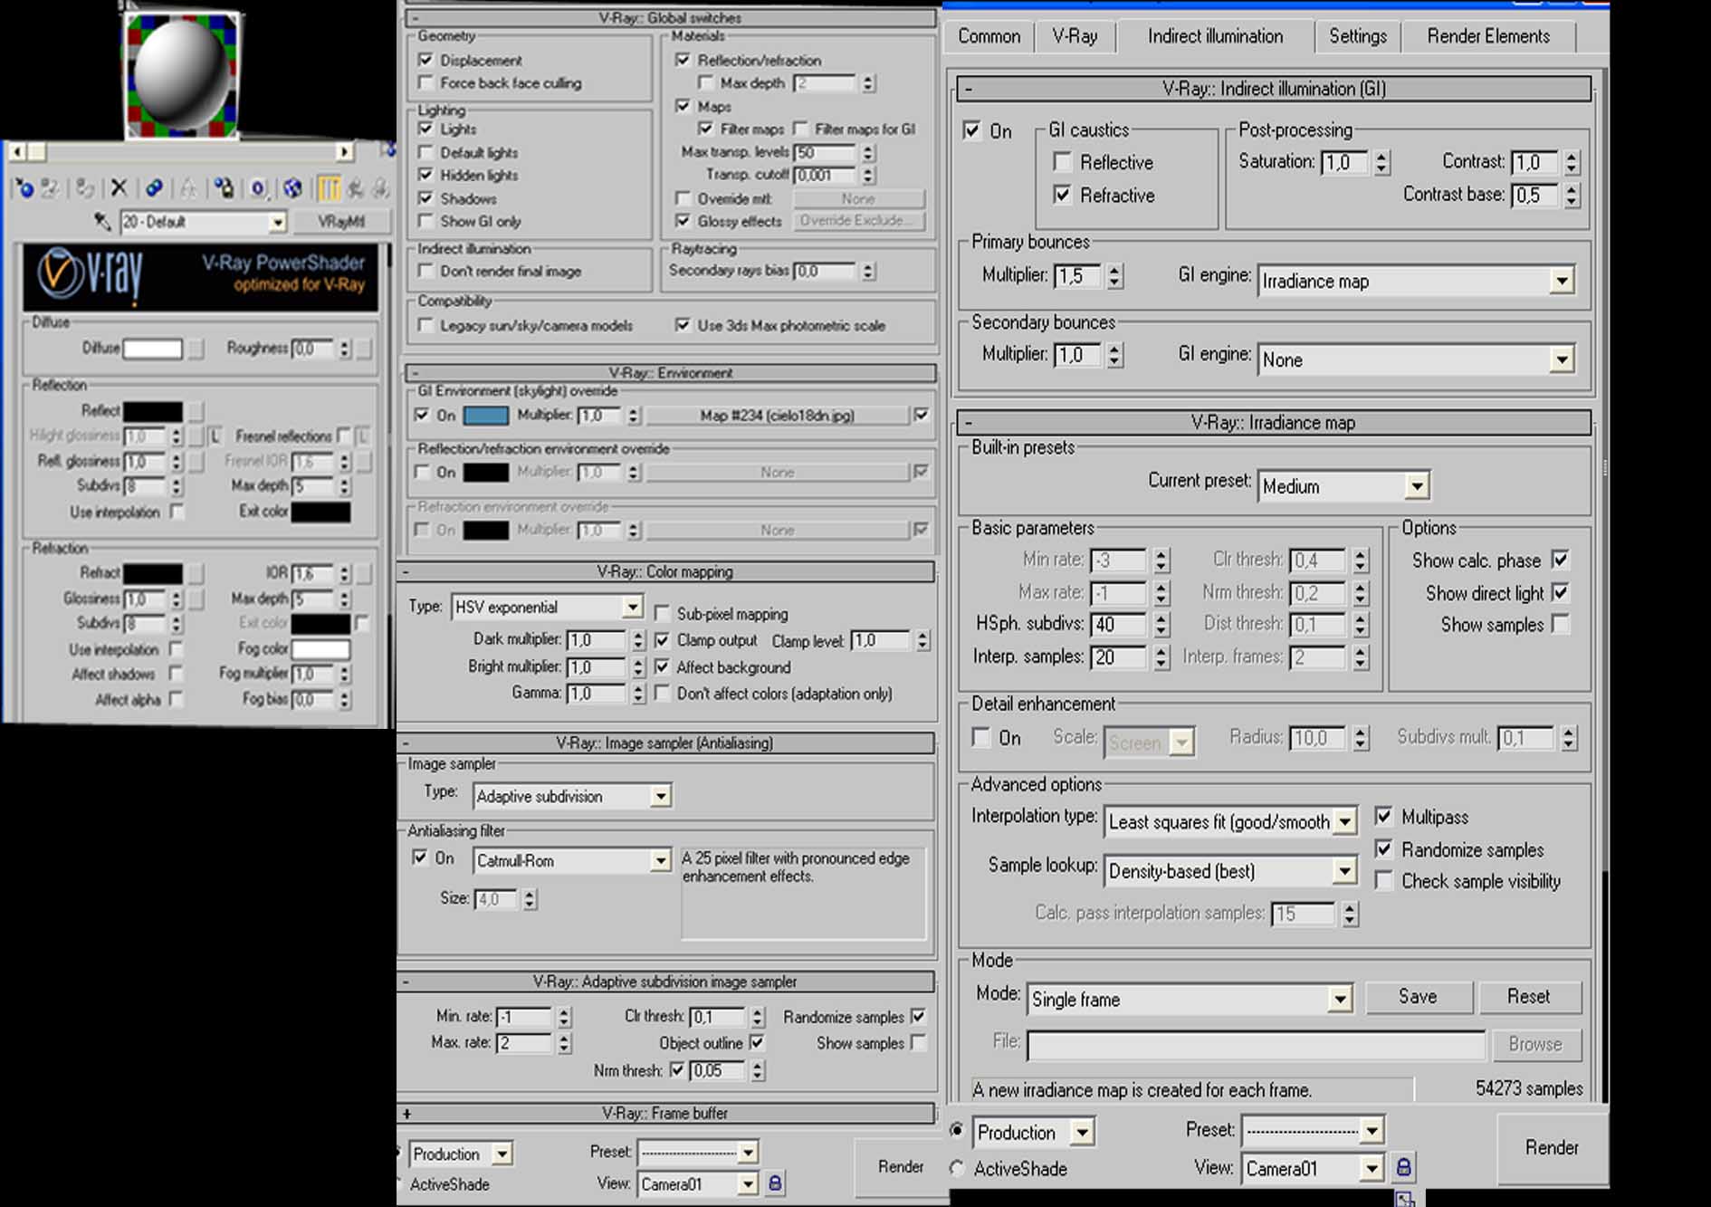
Task: Toggle Object outline checkbox
Action: pos(757,1043)
